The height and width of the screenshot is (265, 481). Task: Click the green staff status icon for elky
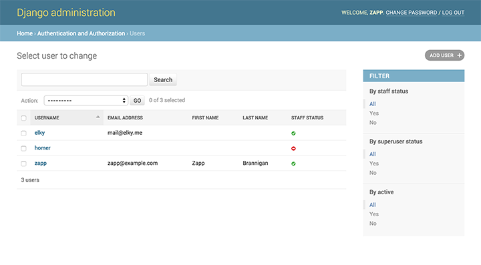tap(293, 134)
